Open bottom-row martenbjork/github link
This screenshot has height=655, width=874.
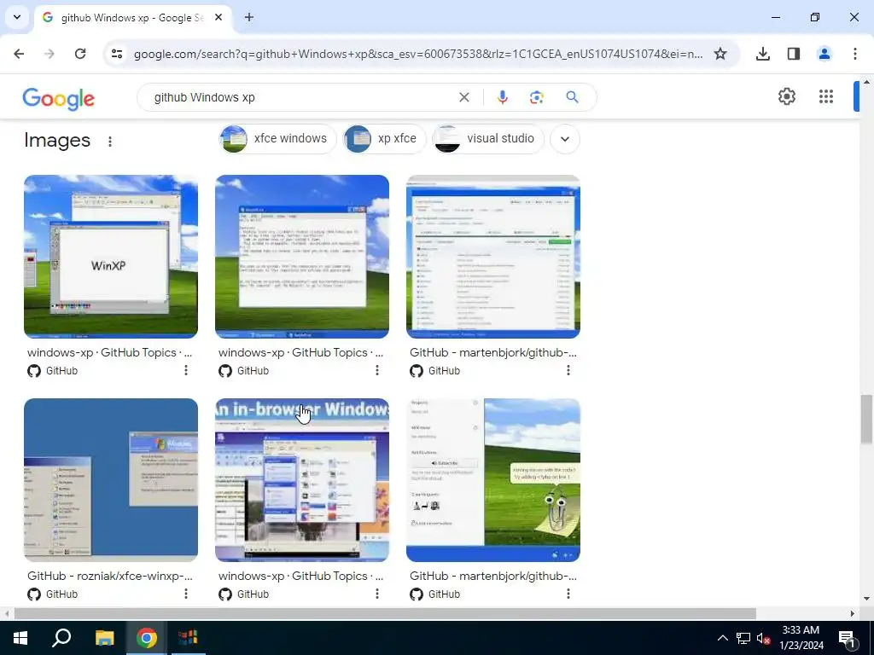[493, 576]
